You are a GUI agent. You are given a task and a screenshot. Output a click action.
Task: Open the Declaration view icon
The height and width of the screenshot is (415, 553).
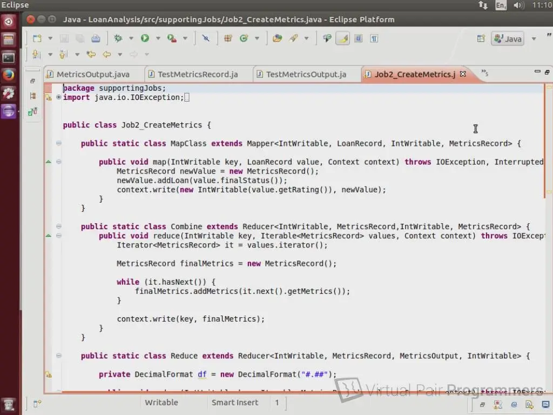click(x=529, y=405)
